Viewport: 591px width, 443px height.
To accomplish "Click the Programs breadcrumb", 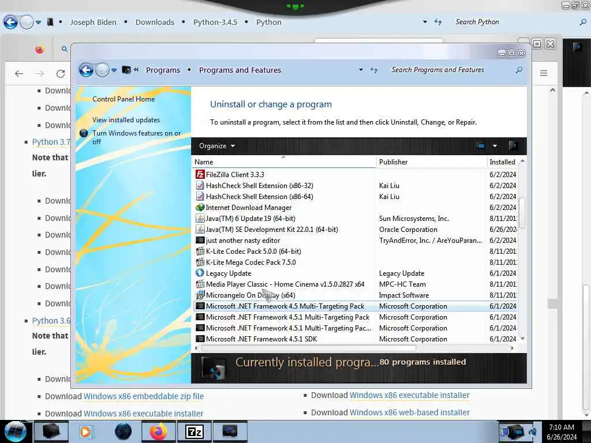I will 163,70.
